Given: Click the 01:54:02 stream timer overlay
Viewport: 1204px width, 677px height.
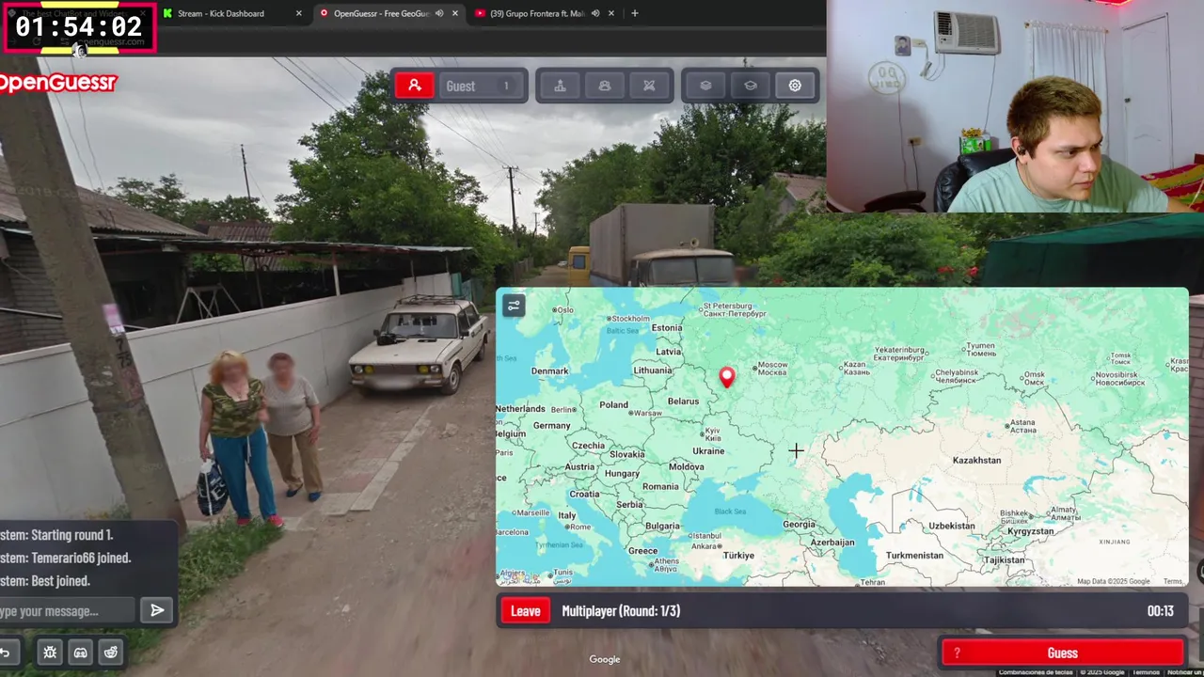Looking at the screenshot, I should tap(79, 27).
